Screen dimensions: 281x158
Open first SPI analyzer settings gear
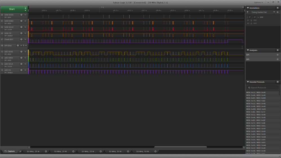point(278,55)
